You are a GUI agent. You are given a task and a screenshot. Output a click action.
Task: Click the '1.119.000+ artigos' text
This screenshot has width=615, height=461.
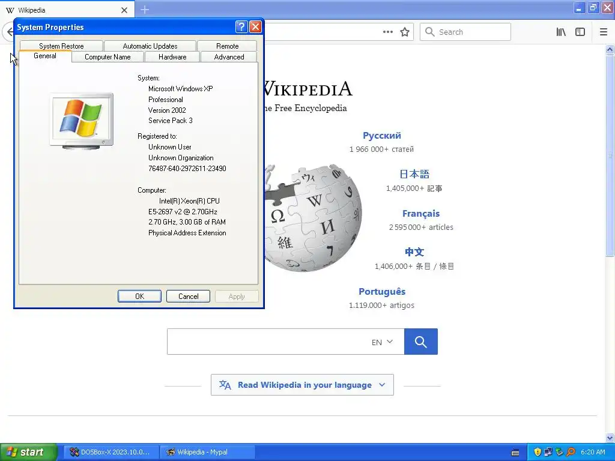point(381,306)
